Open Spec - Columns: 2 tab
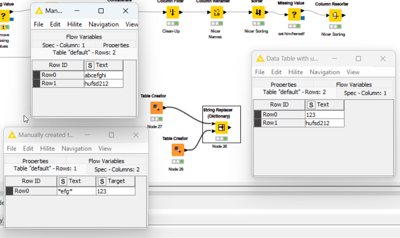 [x=117, y=169]
